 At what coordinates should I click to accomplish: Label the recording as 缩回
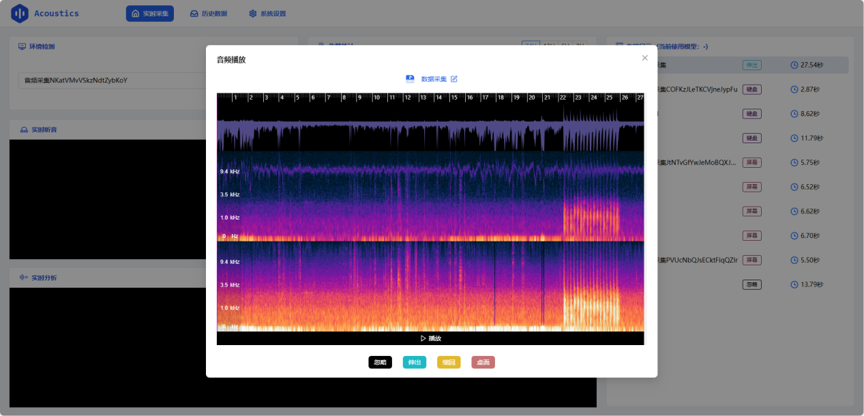tap(449, 362)
